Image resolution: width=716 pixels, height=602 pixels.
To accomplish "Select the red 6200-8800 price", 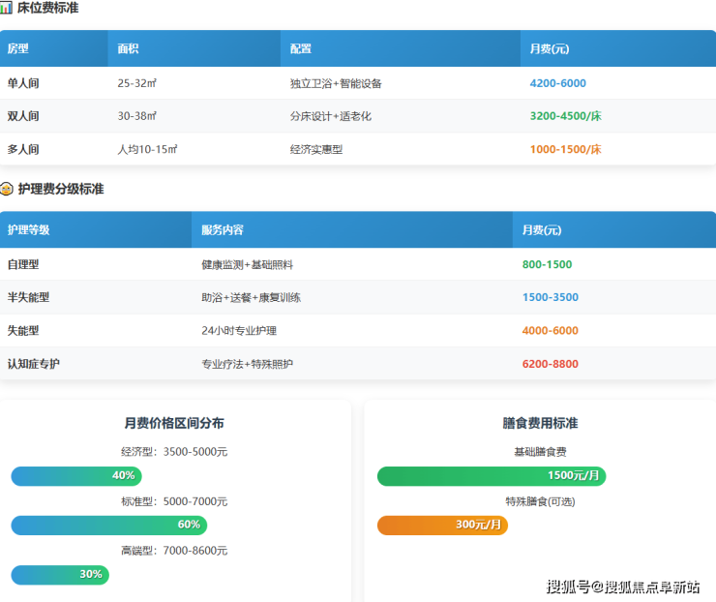I will (x=550, y=364).
